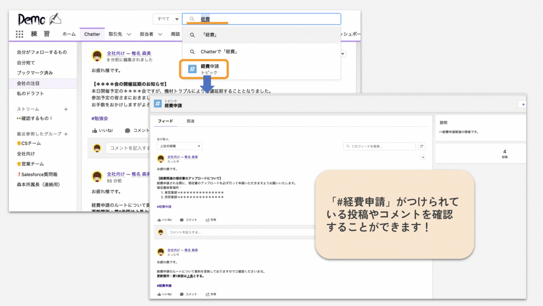Open the 確認するもの！ stream

[x=35, y=119]
